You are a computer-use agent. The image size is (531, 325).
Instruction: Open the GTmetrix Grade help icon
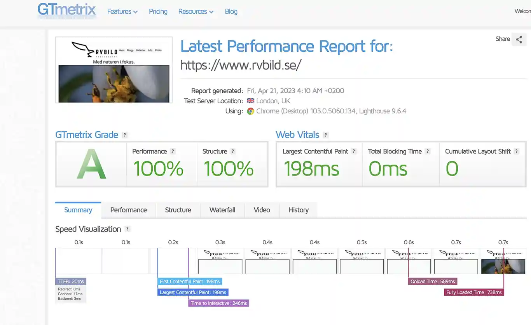point(125,135)
